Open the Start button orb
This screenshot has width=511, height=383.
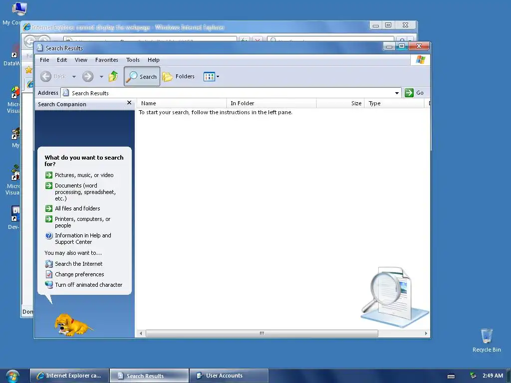(x=12, y=376)
